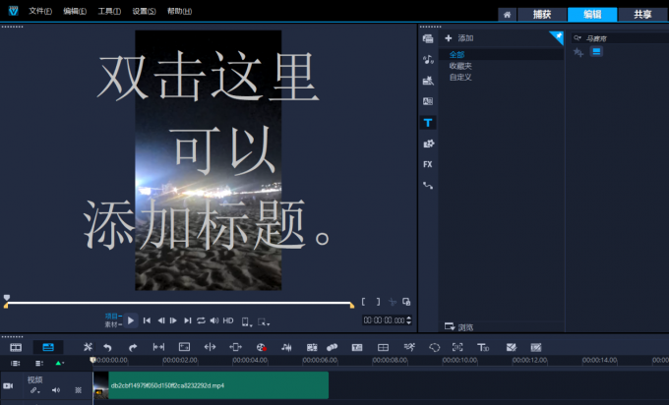Click the preview volume speaker icon

point(214,320)
